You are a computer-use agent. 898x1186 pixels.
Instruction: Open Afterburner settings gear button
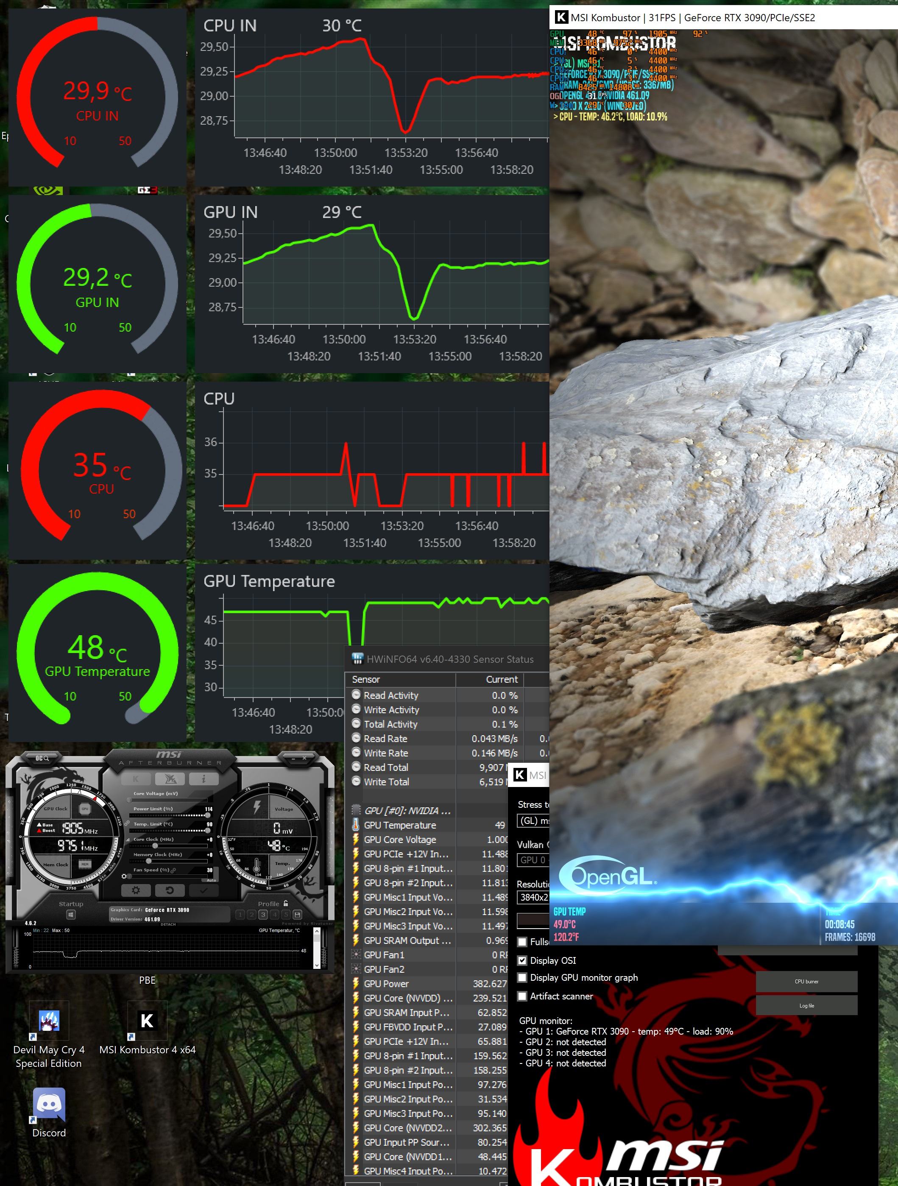point(136,890)
